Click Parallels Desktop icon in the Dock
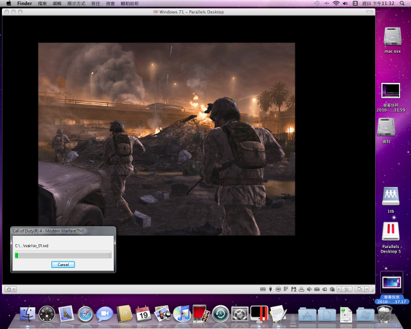 pyautogui.click(x=259, y=314)
